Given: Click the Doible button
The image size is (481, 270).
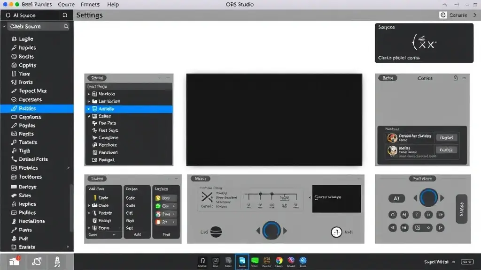Looking at the screenshot, I should (x=446, y=150).
